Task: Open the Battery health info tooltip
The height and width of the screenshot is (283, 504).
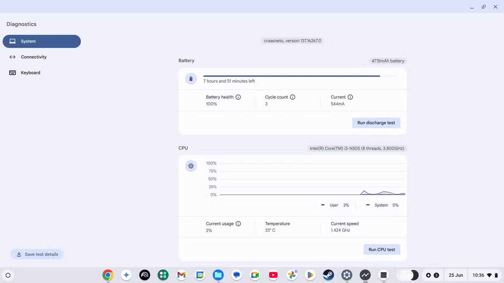Action: tap(238, 97)
